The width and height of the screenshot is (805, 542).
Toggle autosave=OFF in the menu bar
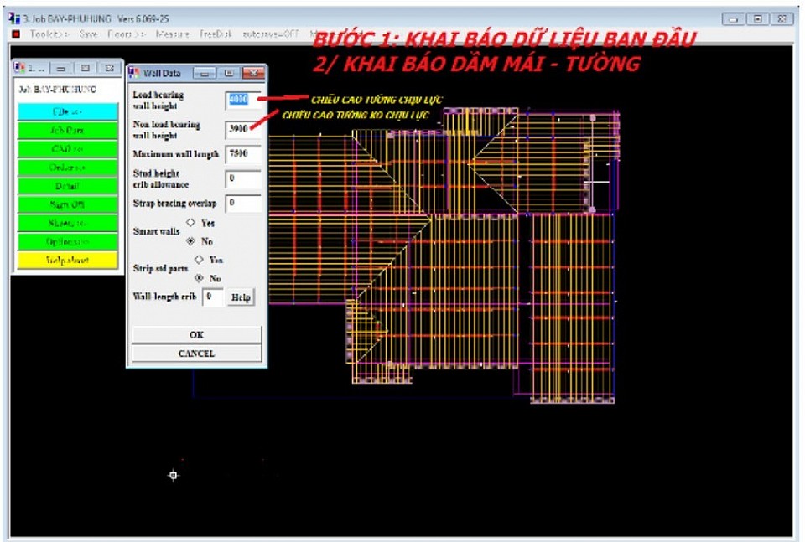[x=270, y=34]
